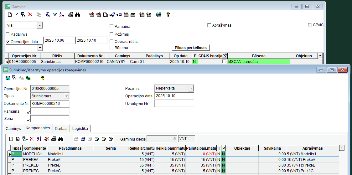
Task: Click the funnel filter icon in Gamyba toolbar
Action: tap(55, 14)
